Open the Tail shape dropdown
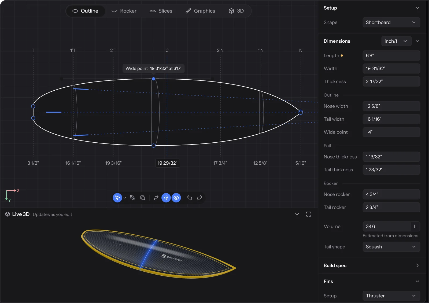The width and height of the screenshot is (429, 303). coord(391,247)
